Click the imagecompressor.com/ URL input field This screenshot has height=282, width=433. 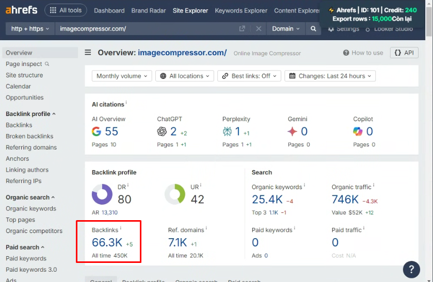[x=147, y=29]
